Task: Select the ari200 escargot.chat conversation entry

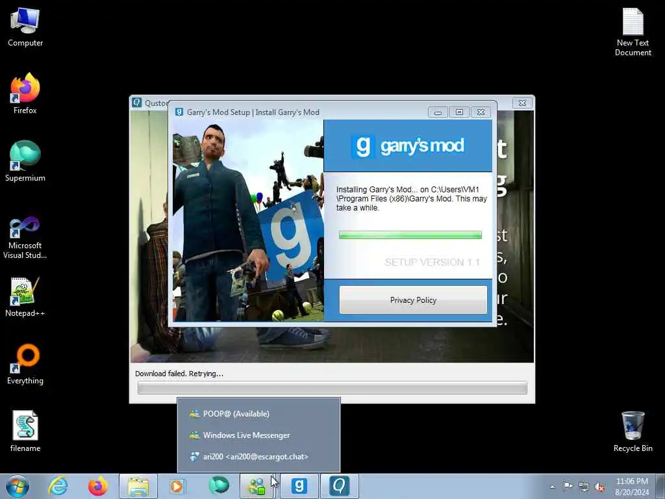Action: point(258,457)
